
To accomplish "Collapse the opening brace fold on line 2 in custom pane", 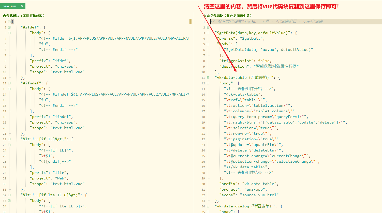I will (208, 27).
